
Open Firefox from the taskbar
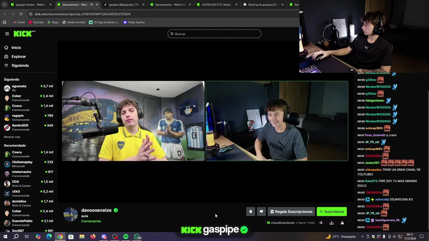[93, 237]
